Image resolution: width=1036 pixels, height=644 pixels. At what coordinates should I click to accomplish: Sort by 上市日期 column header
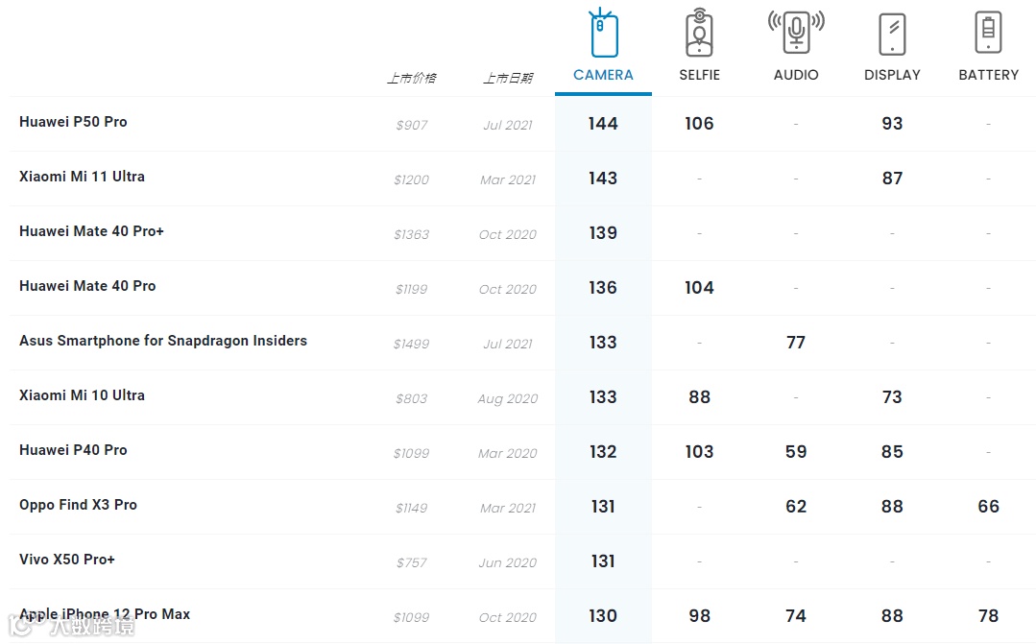click(507, 79)
